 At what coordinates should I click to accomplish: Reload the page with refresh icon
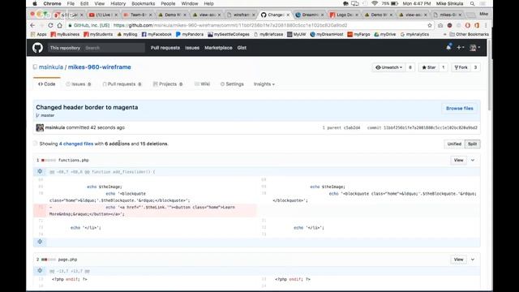pyautogui.click(x=50, y=25)
